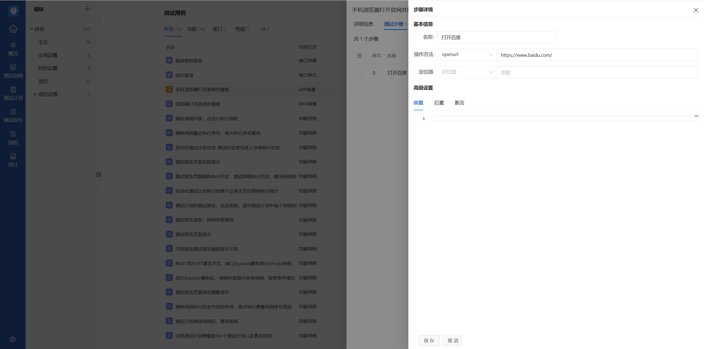The height and width of the screenshot is (349, 704).
Task: Collapse the module panel with the handle icon
Action: (x=98, y=175)
